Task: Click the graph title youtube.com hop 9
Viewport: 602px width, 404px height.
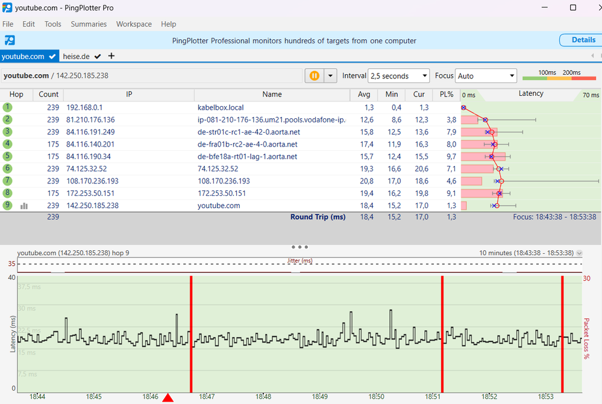Action: [x=74, y=253]
